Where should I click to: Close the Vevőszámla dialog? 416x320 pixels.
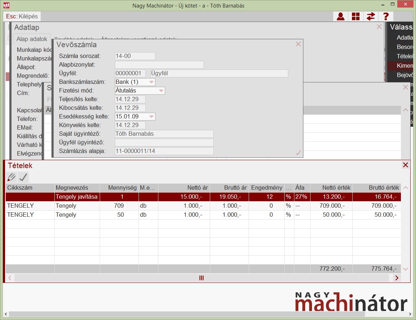tap(298, 44)
